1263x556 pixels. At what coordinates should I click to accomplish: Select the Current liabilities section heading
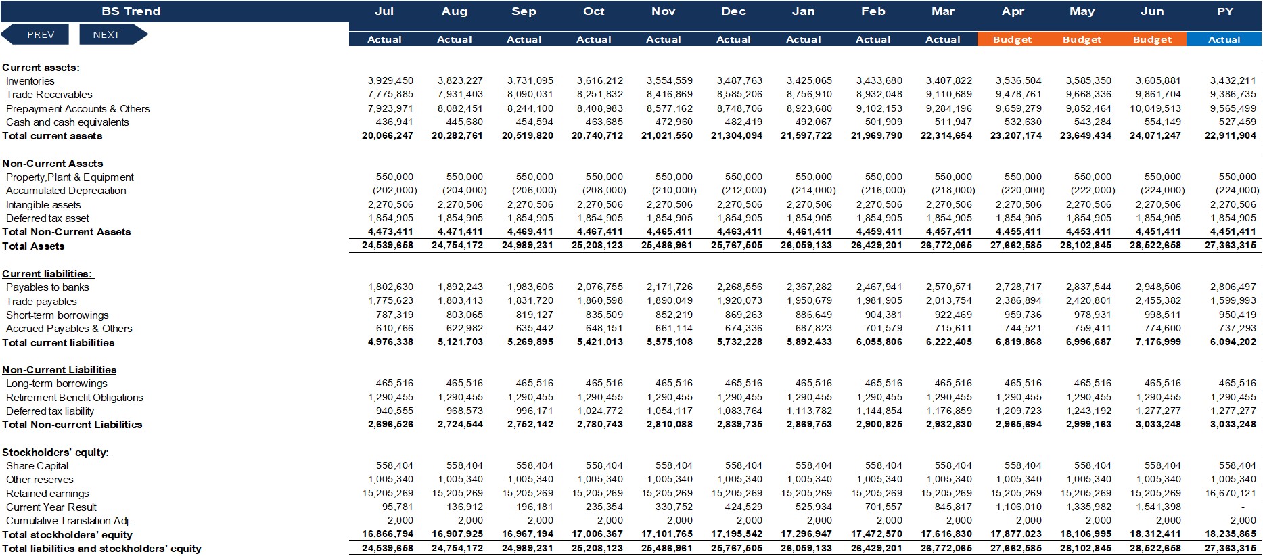[x=47, y=274]
